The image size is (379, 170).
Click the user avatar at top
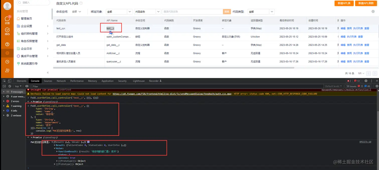pyautogui.click(x=7, y=6)
